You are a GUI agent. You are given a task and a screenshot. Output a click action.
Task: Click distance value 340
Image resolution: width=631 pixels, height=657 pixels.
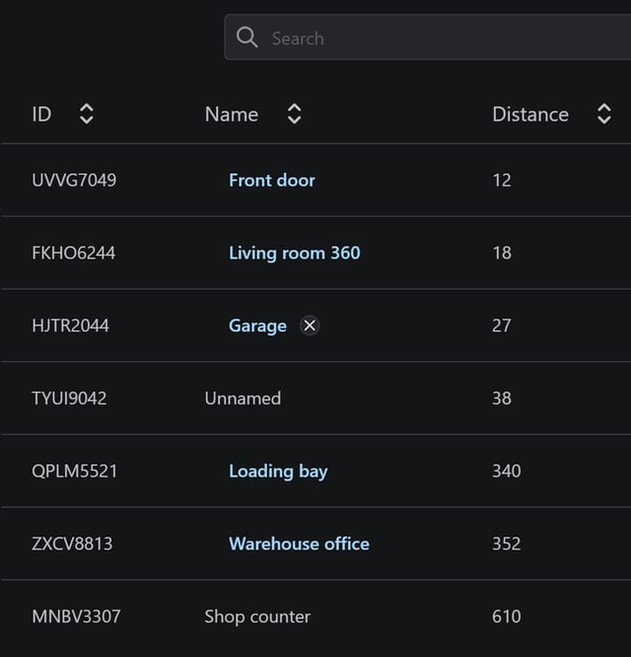(x=506, y=472)
